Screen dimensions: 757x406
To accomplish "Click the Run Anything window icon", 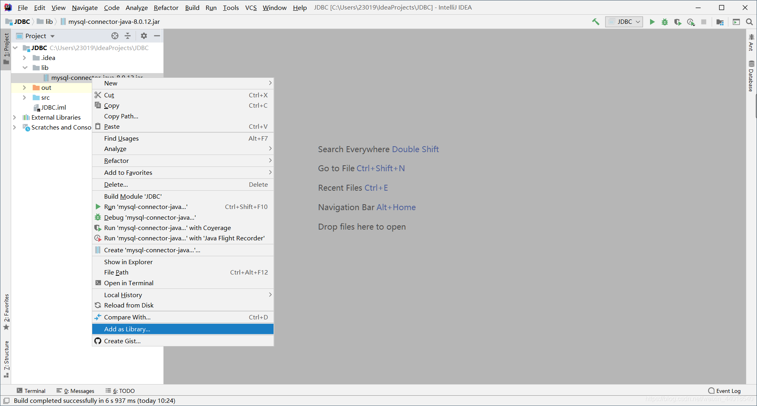I will pos(736,22).
